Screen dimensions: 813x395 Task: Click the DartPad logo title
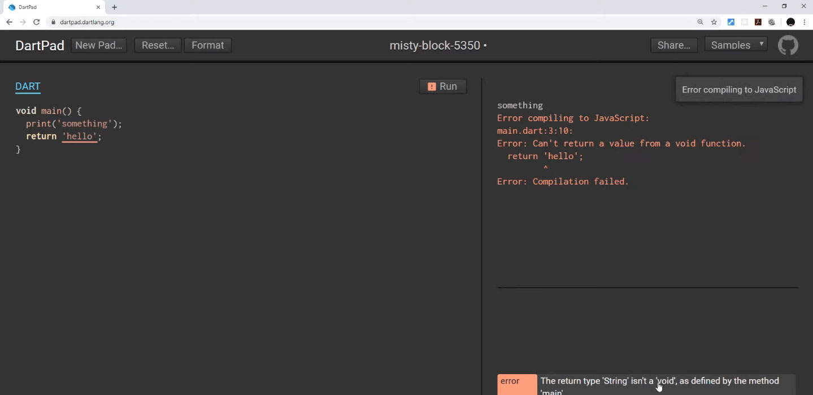40,45
